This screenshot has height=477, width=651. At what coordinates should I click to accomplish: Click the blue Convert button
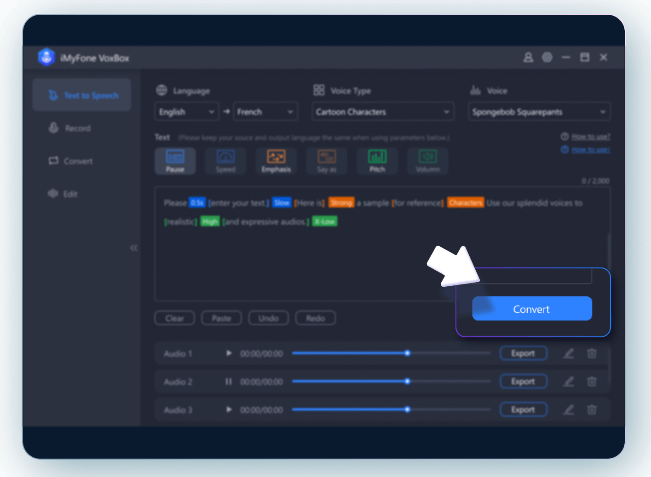[532, 309]
